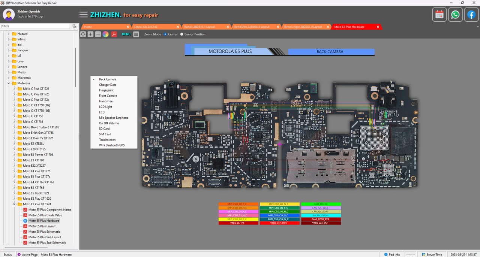Click the BACK CAMERA header banner
The image size is (480, 257).
pyautogui.click(x=331, y=52)
